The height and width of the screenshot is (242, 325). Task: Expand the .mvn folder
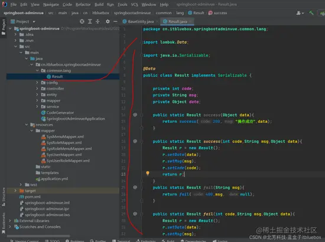(15, 40)
